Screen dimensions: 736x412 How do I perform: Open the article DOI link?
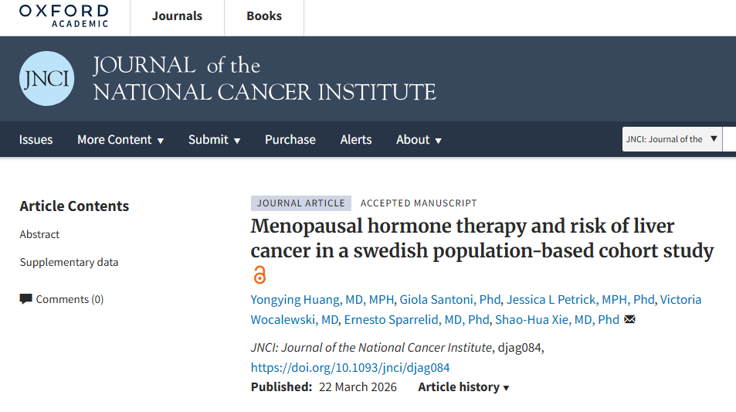point(350,368)
